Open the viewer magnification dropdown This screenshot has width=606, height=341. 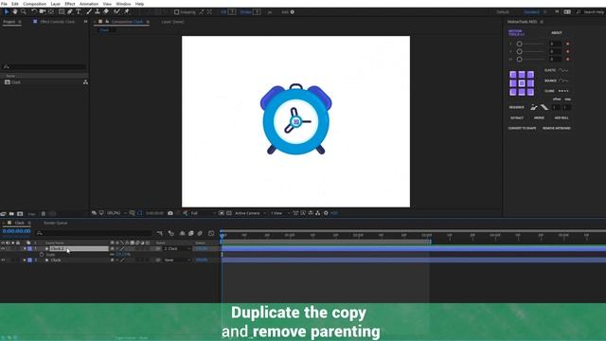(x=116, y=213)
